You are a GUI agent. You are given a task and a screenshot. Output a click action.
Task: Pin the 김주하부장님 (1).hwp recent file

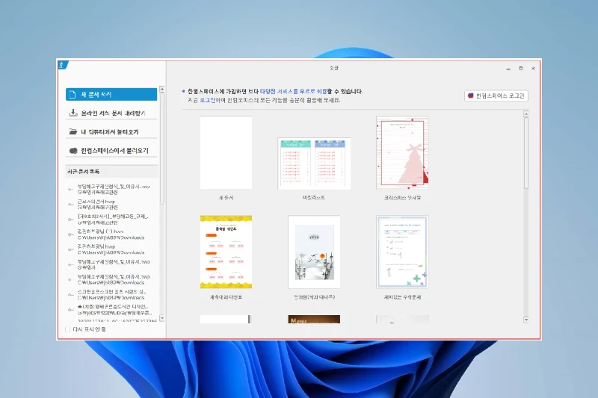click(x=70, y=234)
